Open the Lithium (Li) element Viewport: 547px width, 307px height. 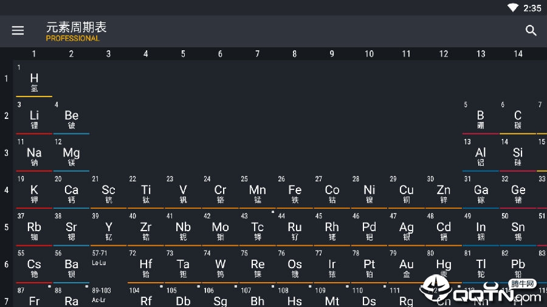(x=34, y=117)
